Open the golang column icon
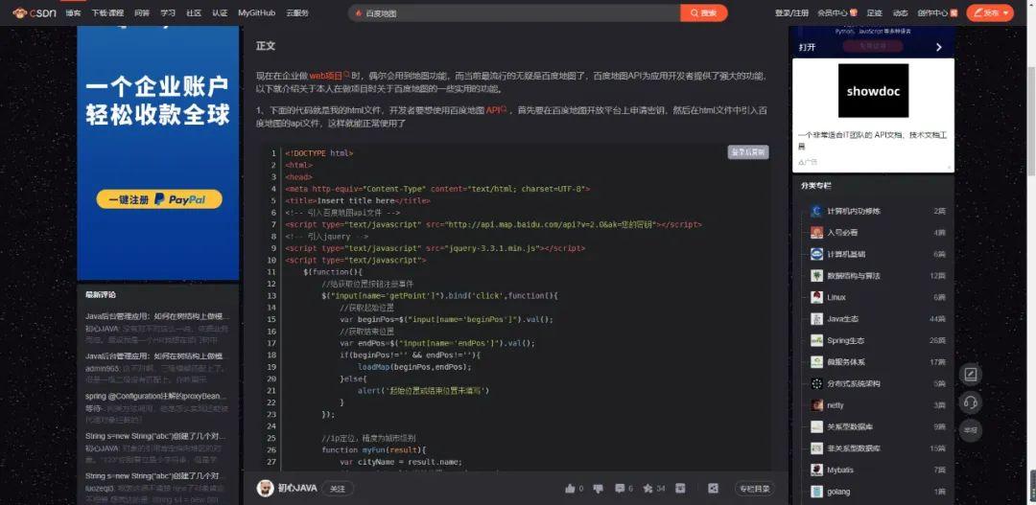This screenshot has height=505, width=1036. point(816,492)
